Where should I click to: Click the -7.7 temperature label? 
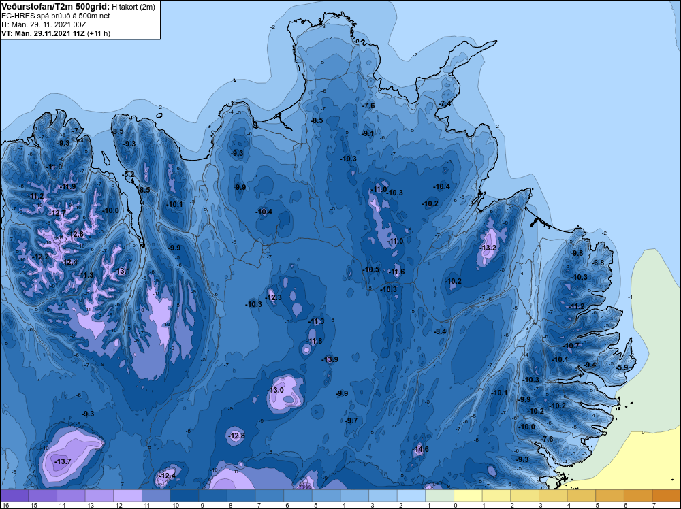click(78, 131)
